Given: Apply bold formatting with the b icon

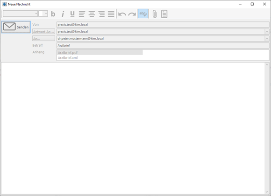Looking at the screenshot, I should [53, 14].
